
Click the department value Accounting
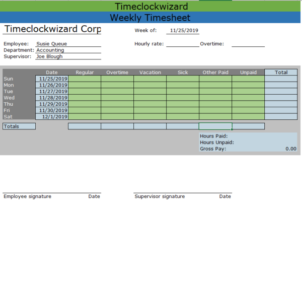tap(50, 50)
